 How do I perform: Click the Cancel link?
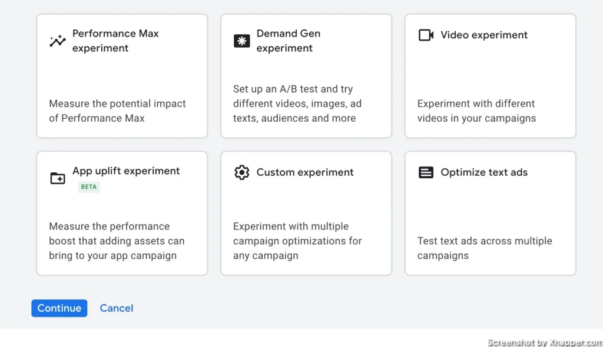click(x=117, y=308)
